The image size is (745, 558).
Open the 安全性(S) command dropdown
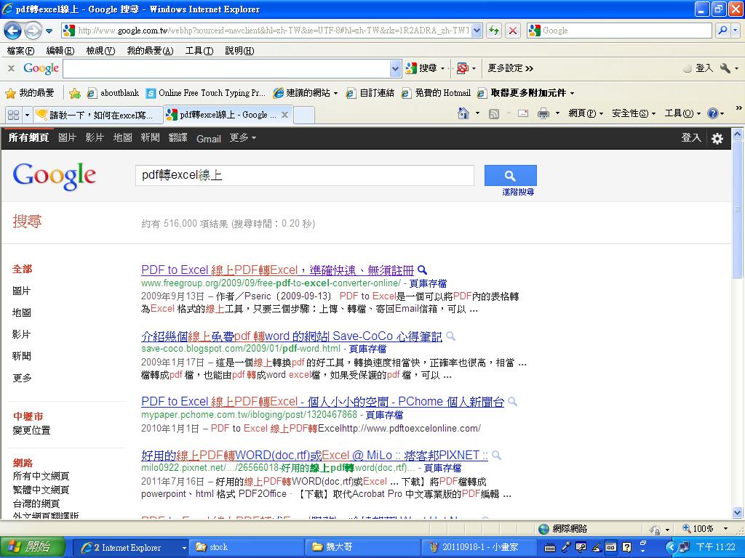pos(634,113)
